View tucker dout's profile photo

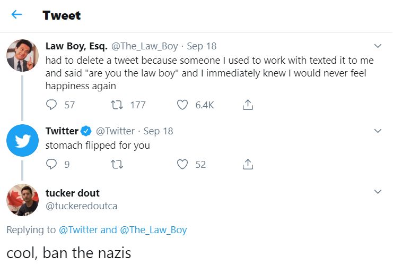23,200
